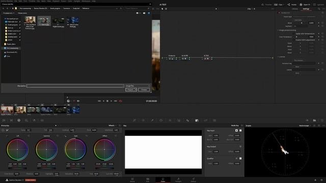Click Cancel in the file dialog
The image size is (326, 183).
[x=144, y=90]
